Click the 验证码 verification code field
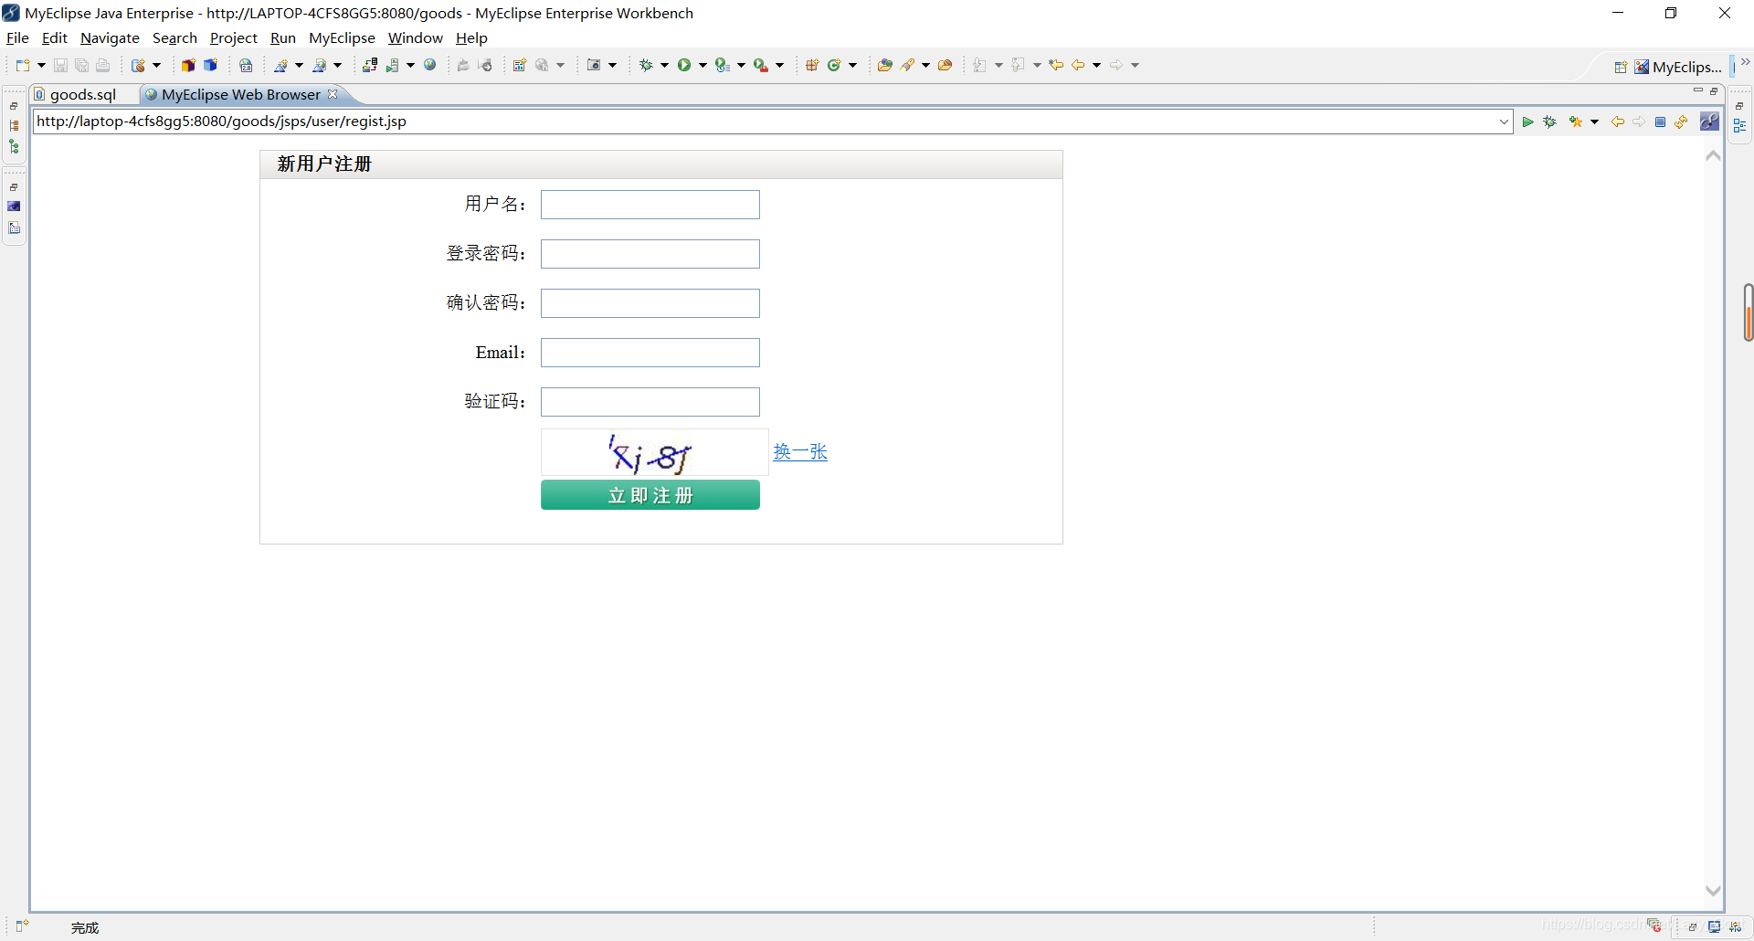 click(650, 402)
